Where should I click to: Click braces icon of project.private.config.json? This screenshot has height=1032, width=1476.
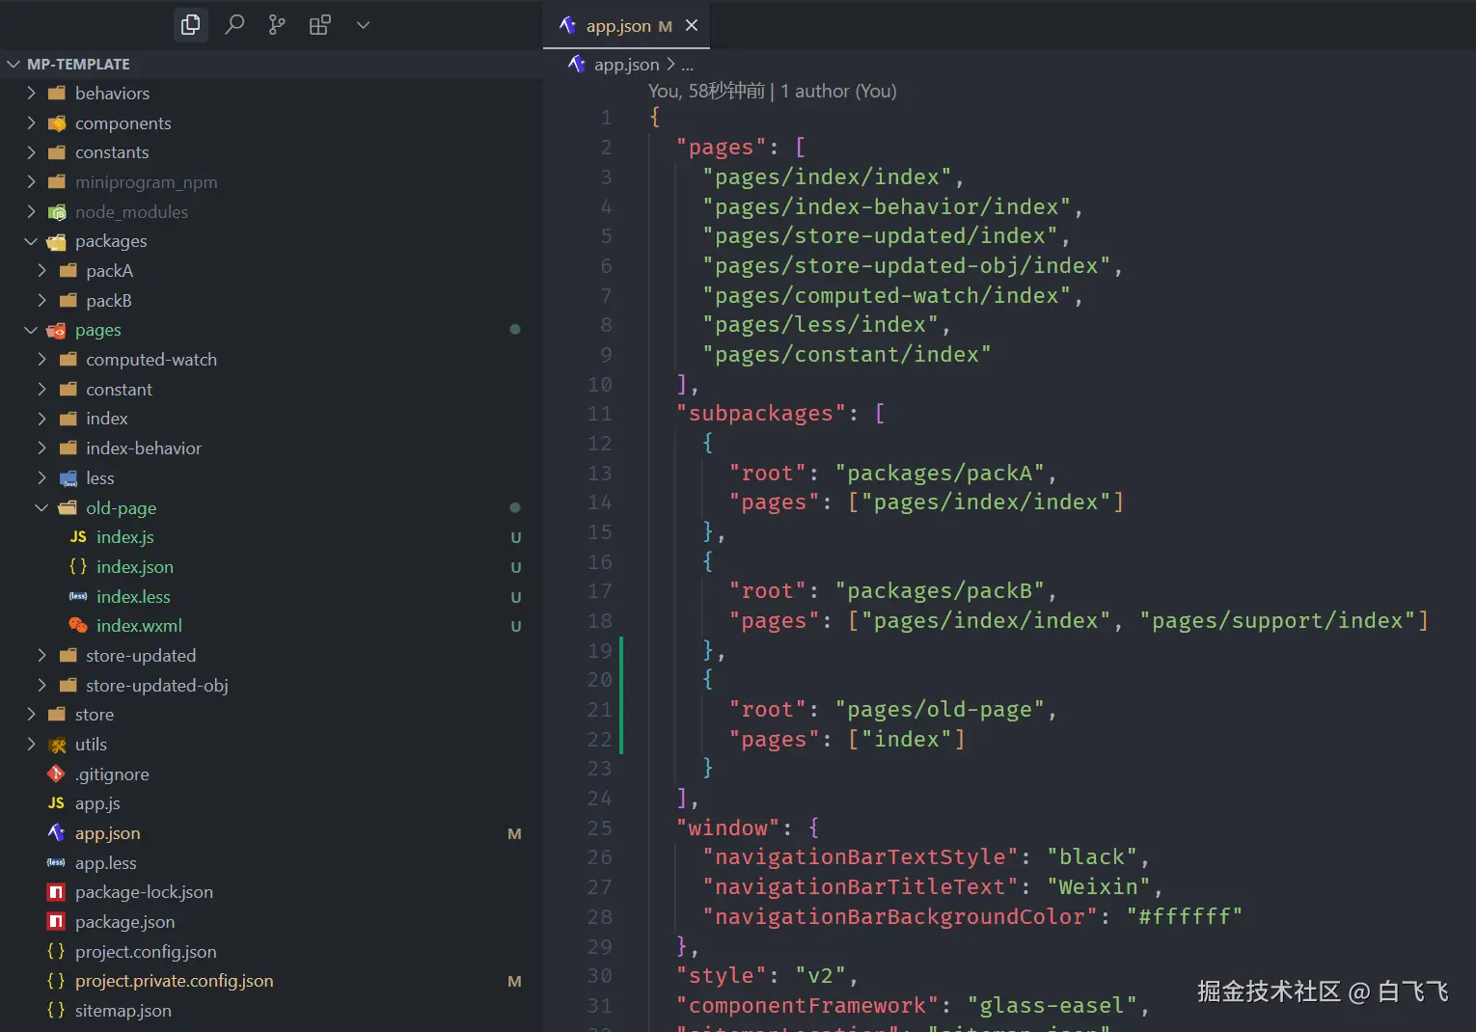57,981
